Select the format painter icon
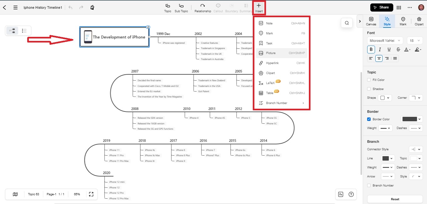427x204 pixels. click(92, 7)
